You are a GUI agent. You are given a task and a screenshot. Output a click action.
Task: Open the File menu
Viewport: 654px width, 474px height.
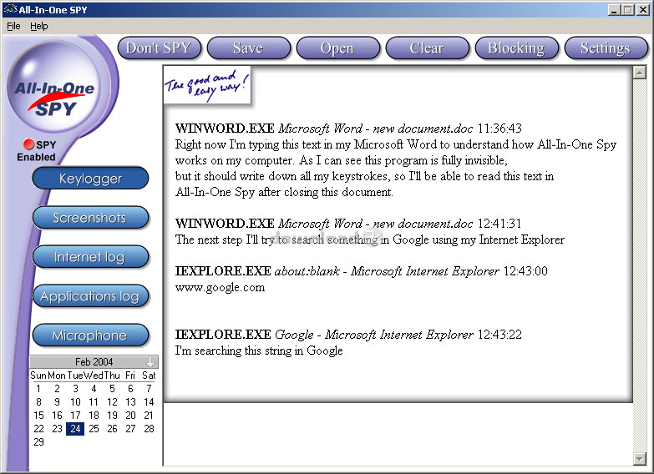pyautogui.click(x=13, y=26)
